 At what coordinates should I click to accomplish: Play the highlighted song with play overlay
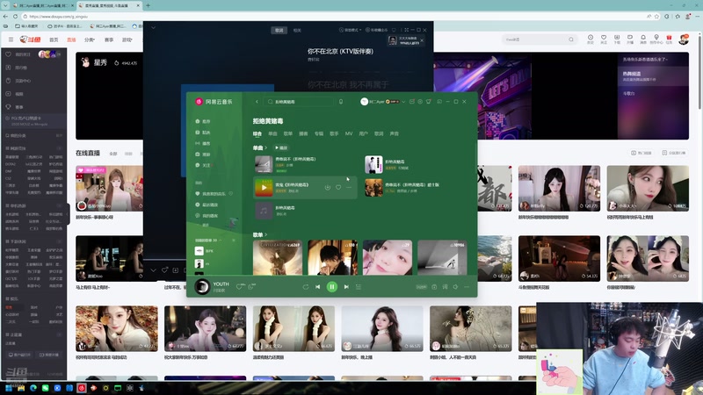point(264,188)
